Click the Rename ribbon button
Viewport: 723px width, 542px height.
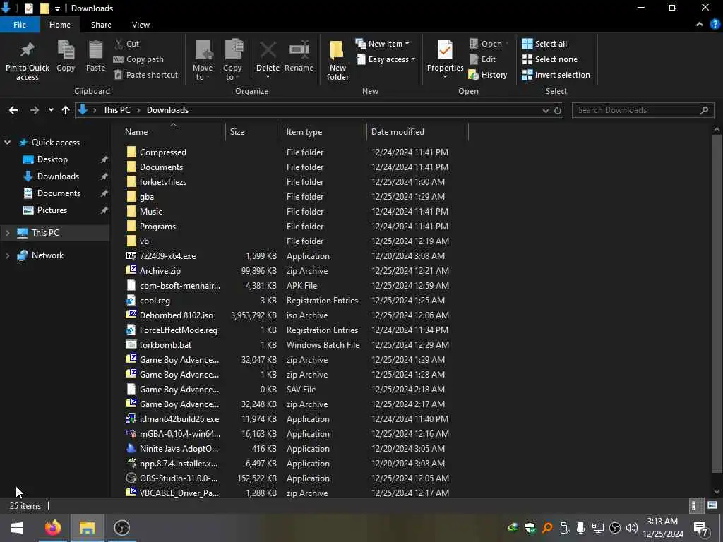coord(299,56)
